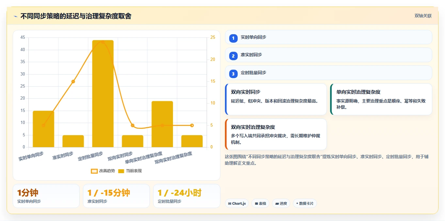
Task: Click the 1 / -15分钟 stat card
Action: [x=116, y=196]
